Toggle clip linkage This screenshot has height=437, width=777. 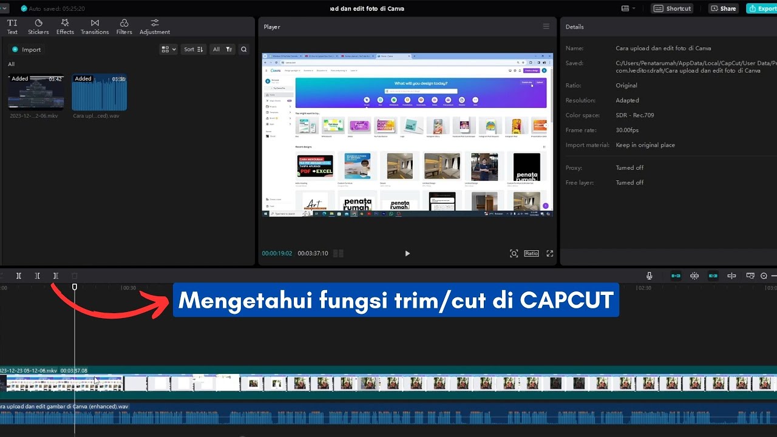[713, 276]
